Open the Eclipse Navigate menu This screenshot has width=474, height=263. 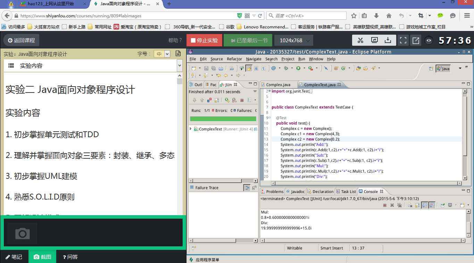coord(253,59)
